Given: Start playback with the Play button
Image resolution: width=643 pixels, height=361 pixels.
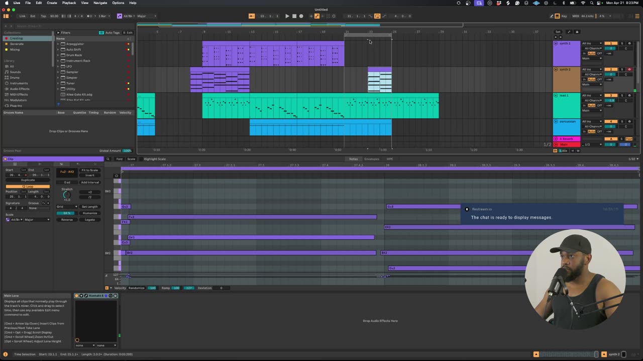Looking at the screenshot, I should click(x=287, y=16).
